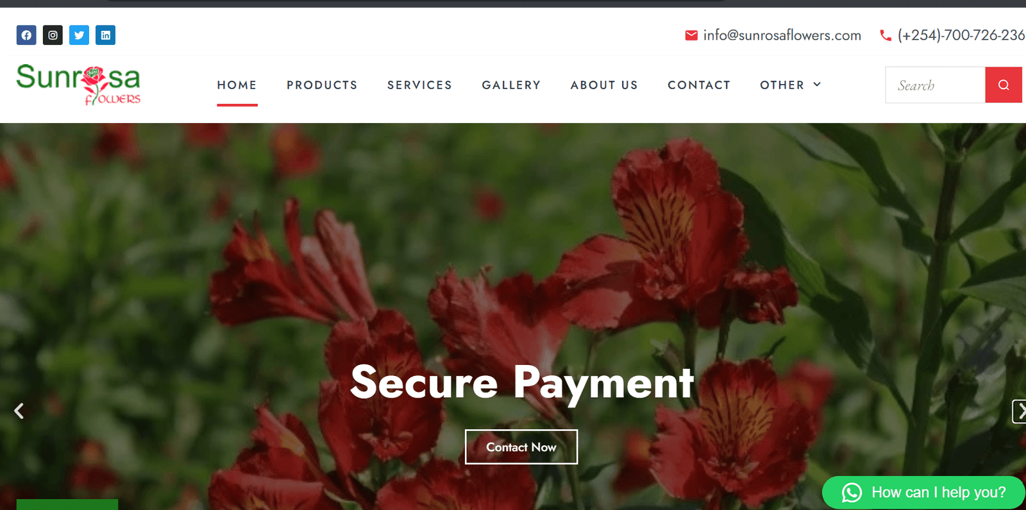Open the ABOUT US page
1026x510 pixels.
604,85
